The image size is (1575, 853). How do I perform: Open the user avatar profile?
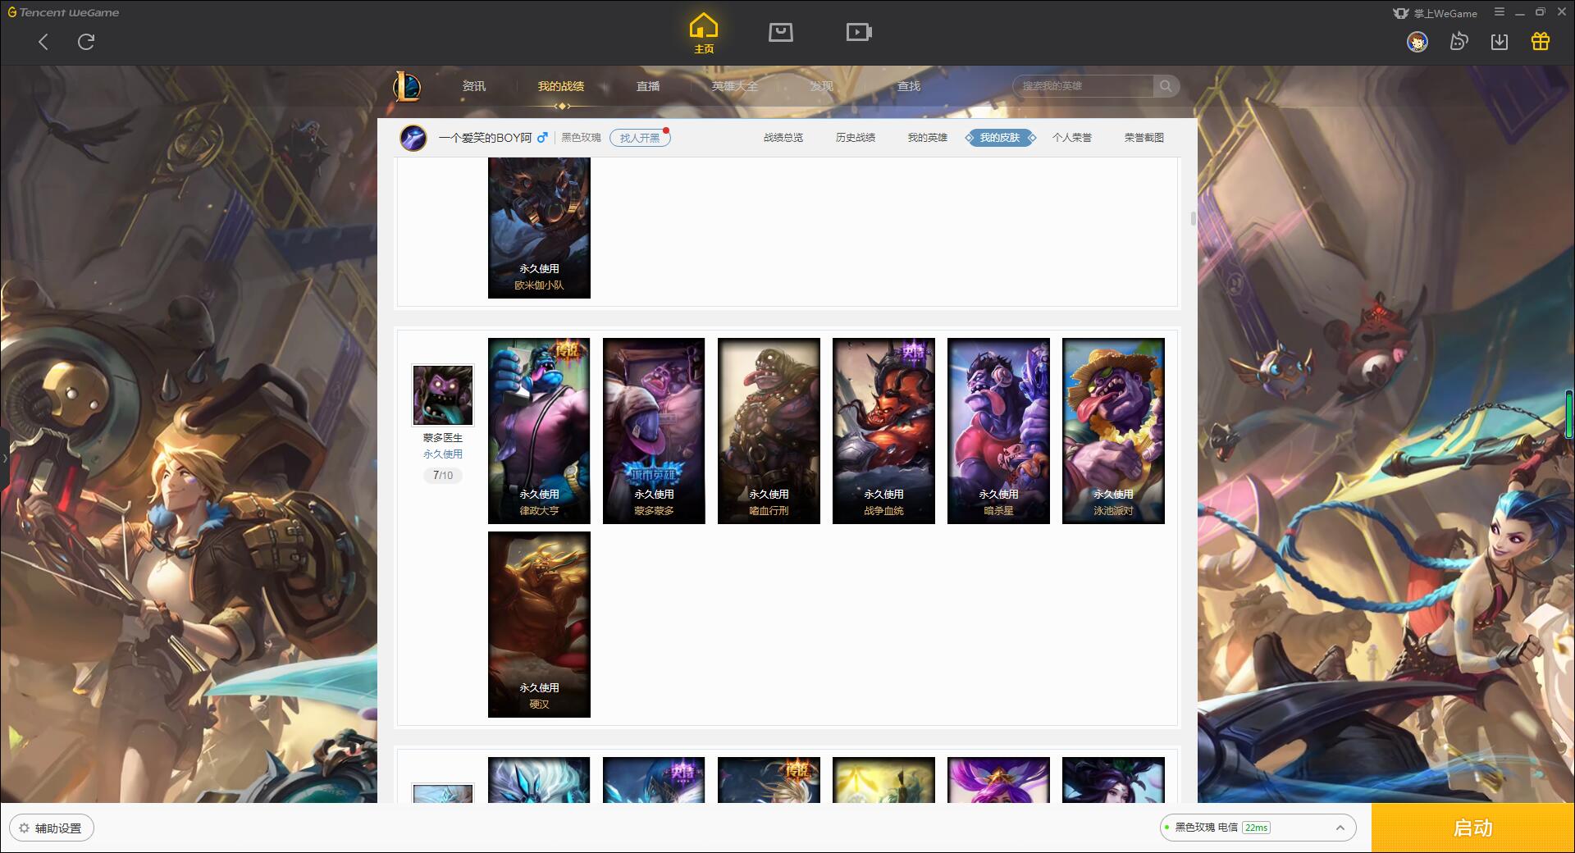pyautogui.click(x=1417, y=42)
